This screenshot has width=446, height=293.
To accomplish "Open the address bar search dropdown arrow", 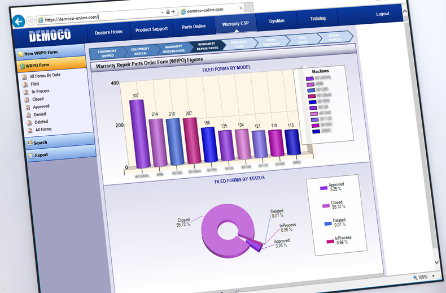I will 161,12.
